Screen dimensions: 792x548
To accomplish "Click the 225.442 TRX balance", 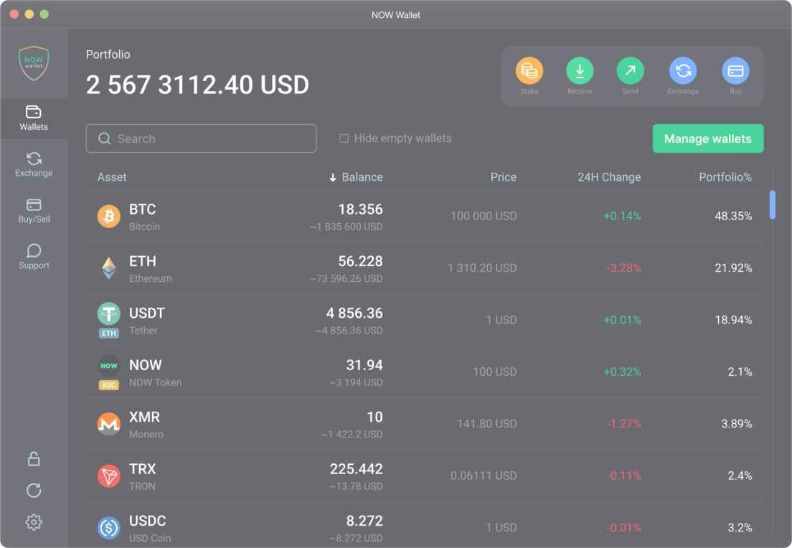I will tap(356, 470).
